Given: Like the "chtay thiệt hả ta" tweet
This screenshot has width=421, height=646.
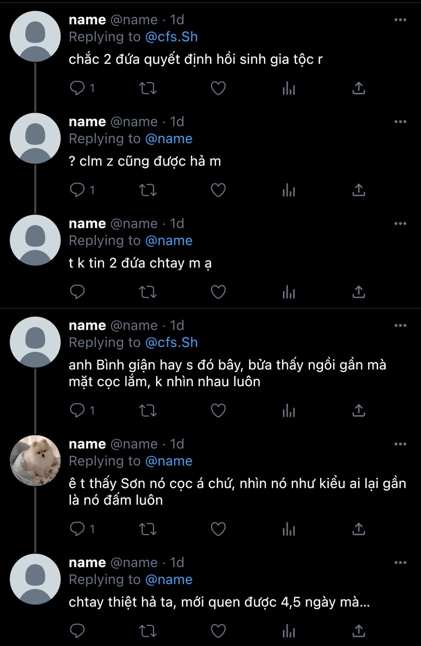Looking at the screenshot, I should [218, 631].
